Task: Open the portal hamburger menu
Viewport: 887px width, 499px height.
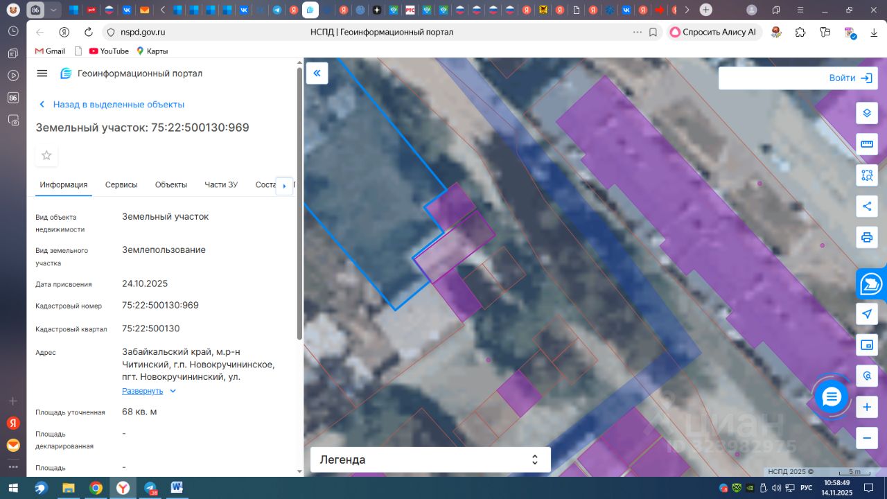Action: [x=42, y=73]
